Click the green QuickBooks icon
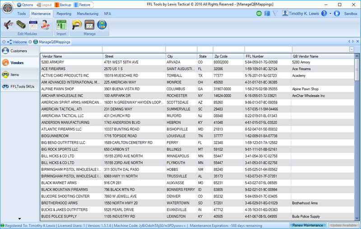361x229 pixels. (259, 14)
